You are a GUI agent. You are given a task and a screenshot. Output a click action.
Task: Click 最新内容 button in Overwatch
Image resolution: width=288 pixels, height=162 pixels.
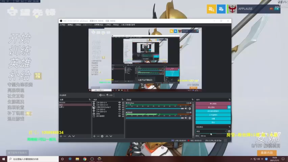267,153
